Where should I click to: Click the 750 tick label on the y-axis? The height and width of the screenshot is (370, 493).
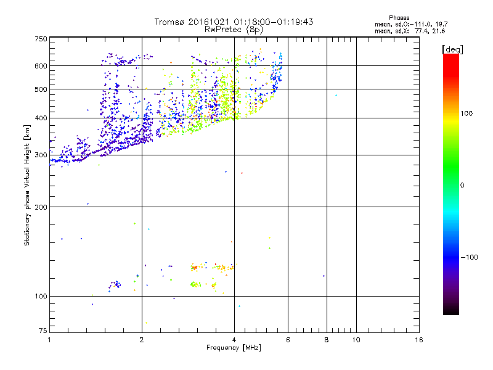click(x=41, y=39)
